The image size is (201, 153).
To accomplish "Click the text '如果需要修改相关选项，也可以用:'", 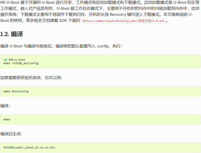I will 31,78.
